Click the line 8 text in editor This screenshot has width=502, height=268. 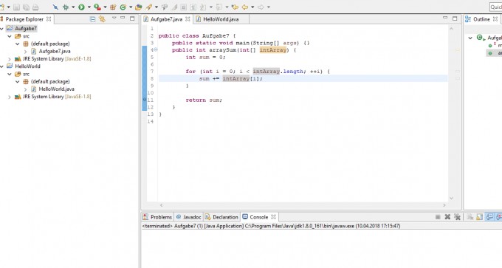coord(230,78)
